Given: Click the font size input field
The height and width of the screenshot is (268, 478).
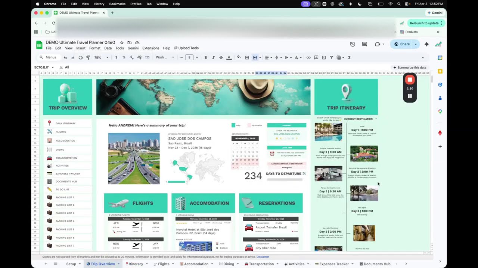Looking at the screenshot, I should point(189,58).
